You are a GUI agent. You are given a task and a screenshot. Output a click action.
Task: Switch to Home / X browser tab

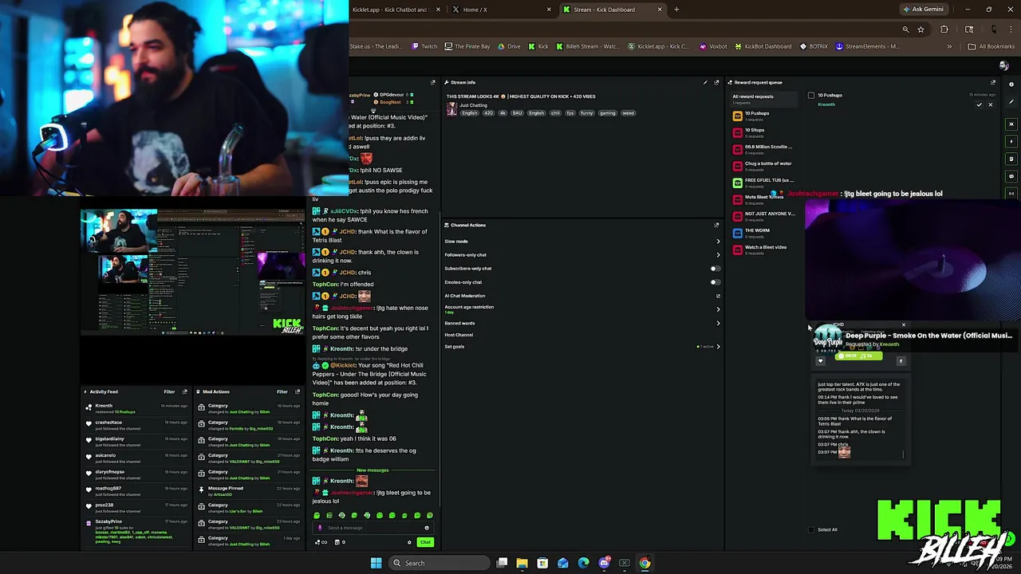click(501, 10)
